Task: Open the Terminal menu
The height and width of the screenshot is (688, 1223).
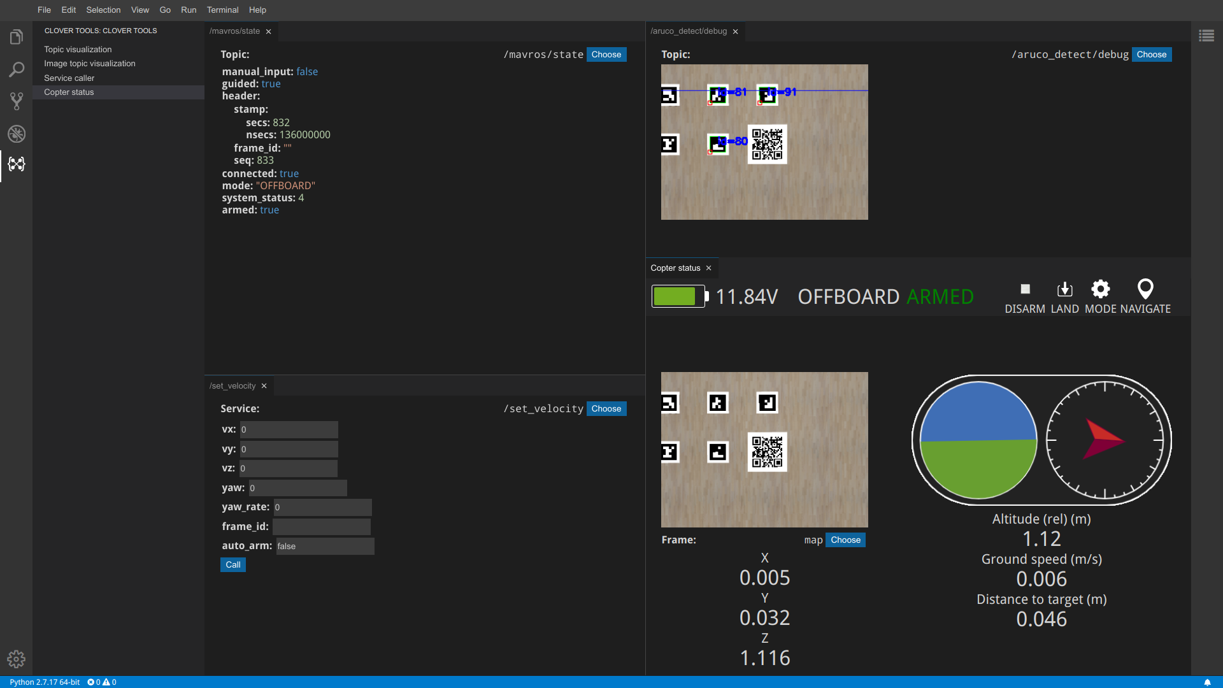Action: click(x=222, y=10)
